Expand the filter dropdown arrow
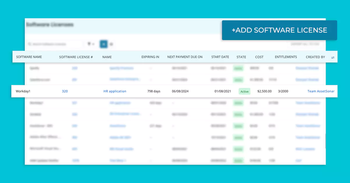The height and width of the screenshot is (183, 350). [x=93, y=44]
